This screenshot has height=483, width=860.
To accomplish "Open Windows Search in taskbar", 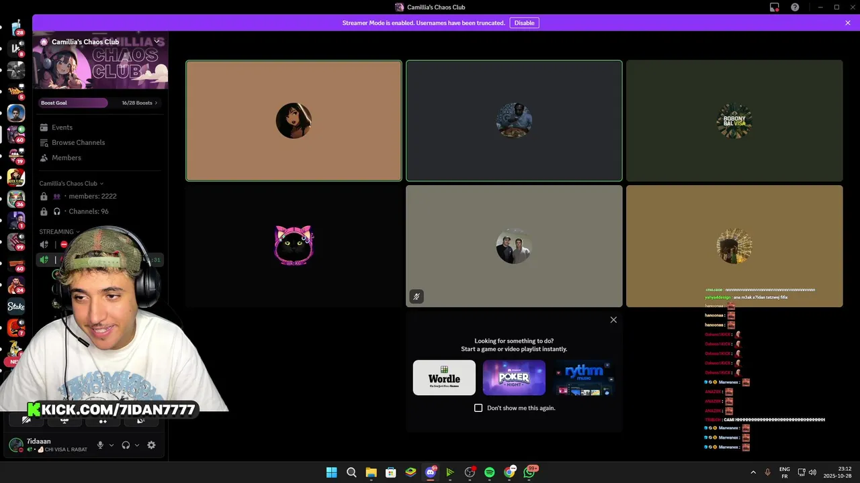I will click(x=351, y=472).
